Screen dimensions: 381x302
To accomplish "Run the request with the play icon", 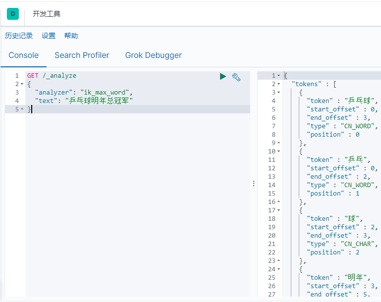I will (x=223, y=76).
